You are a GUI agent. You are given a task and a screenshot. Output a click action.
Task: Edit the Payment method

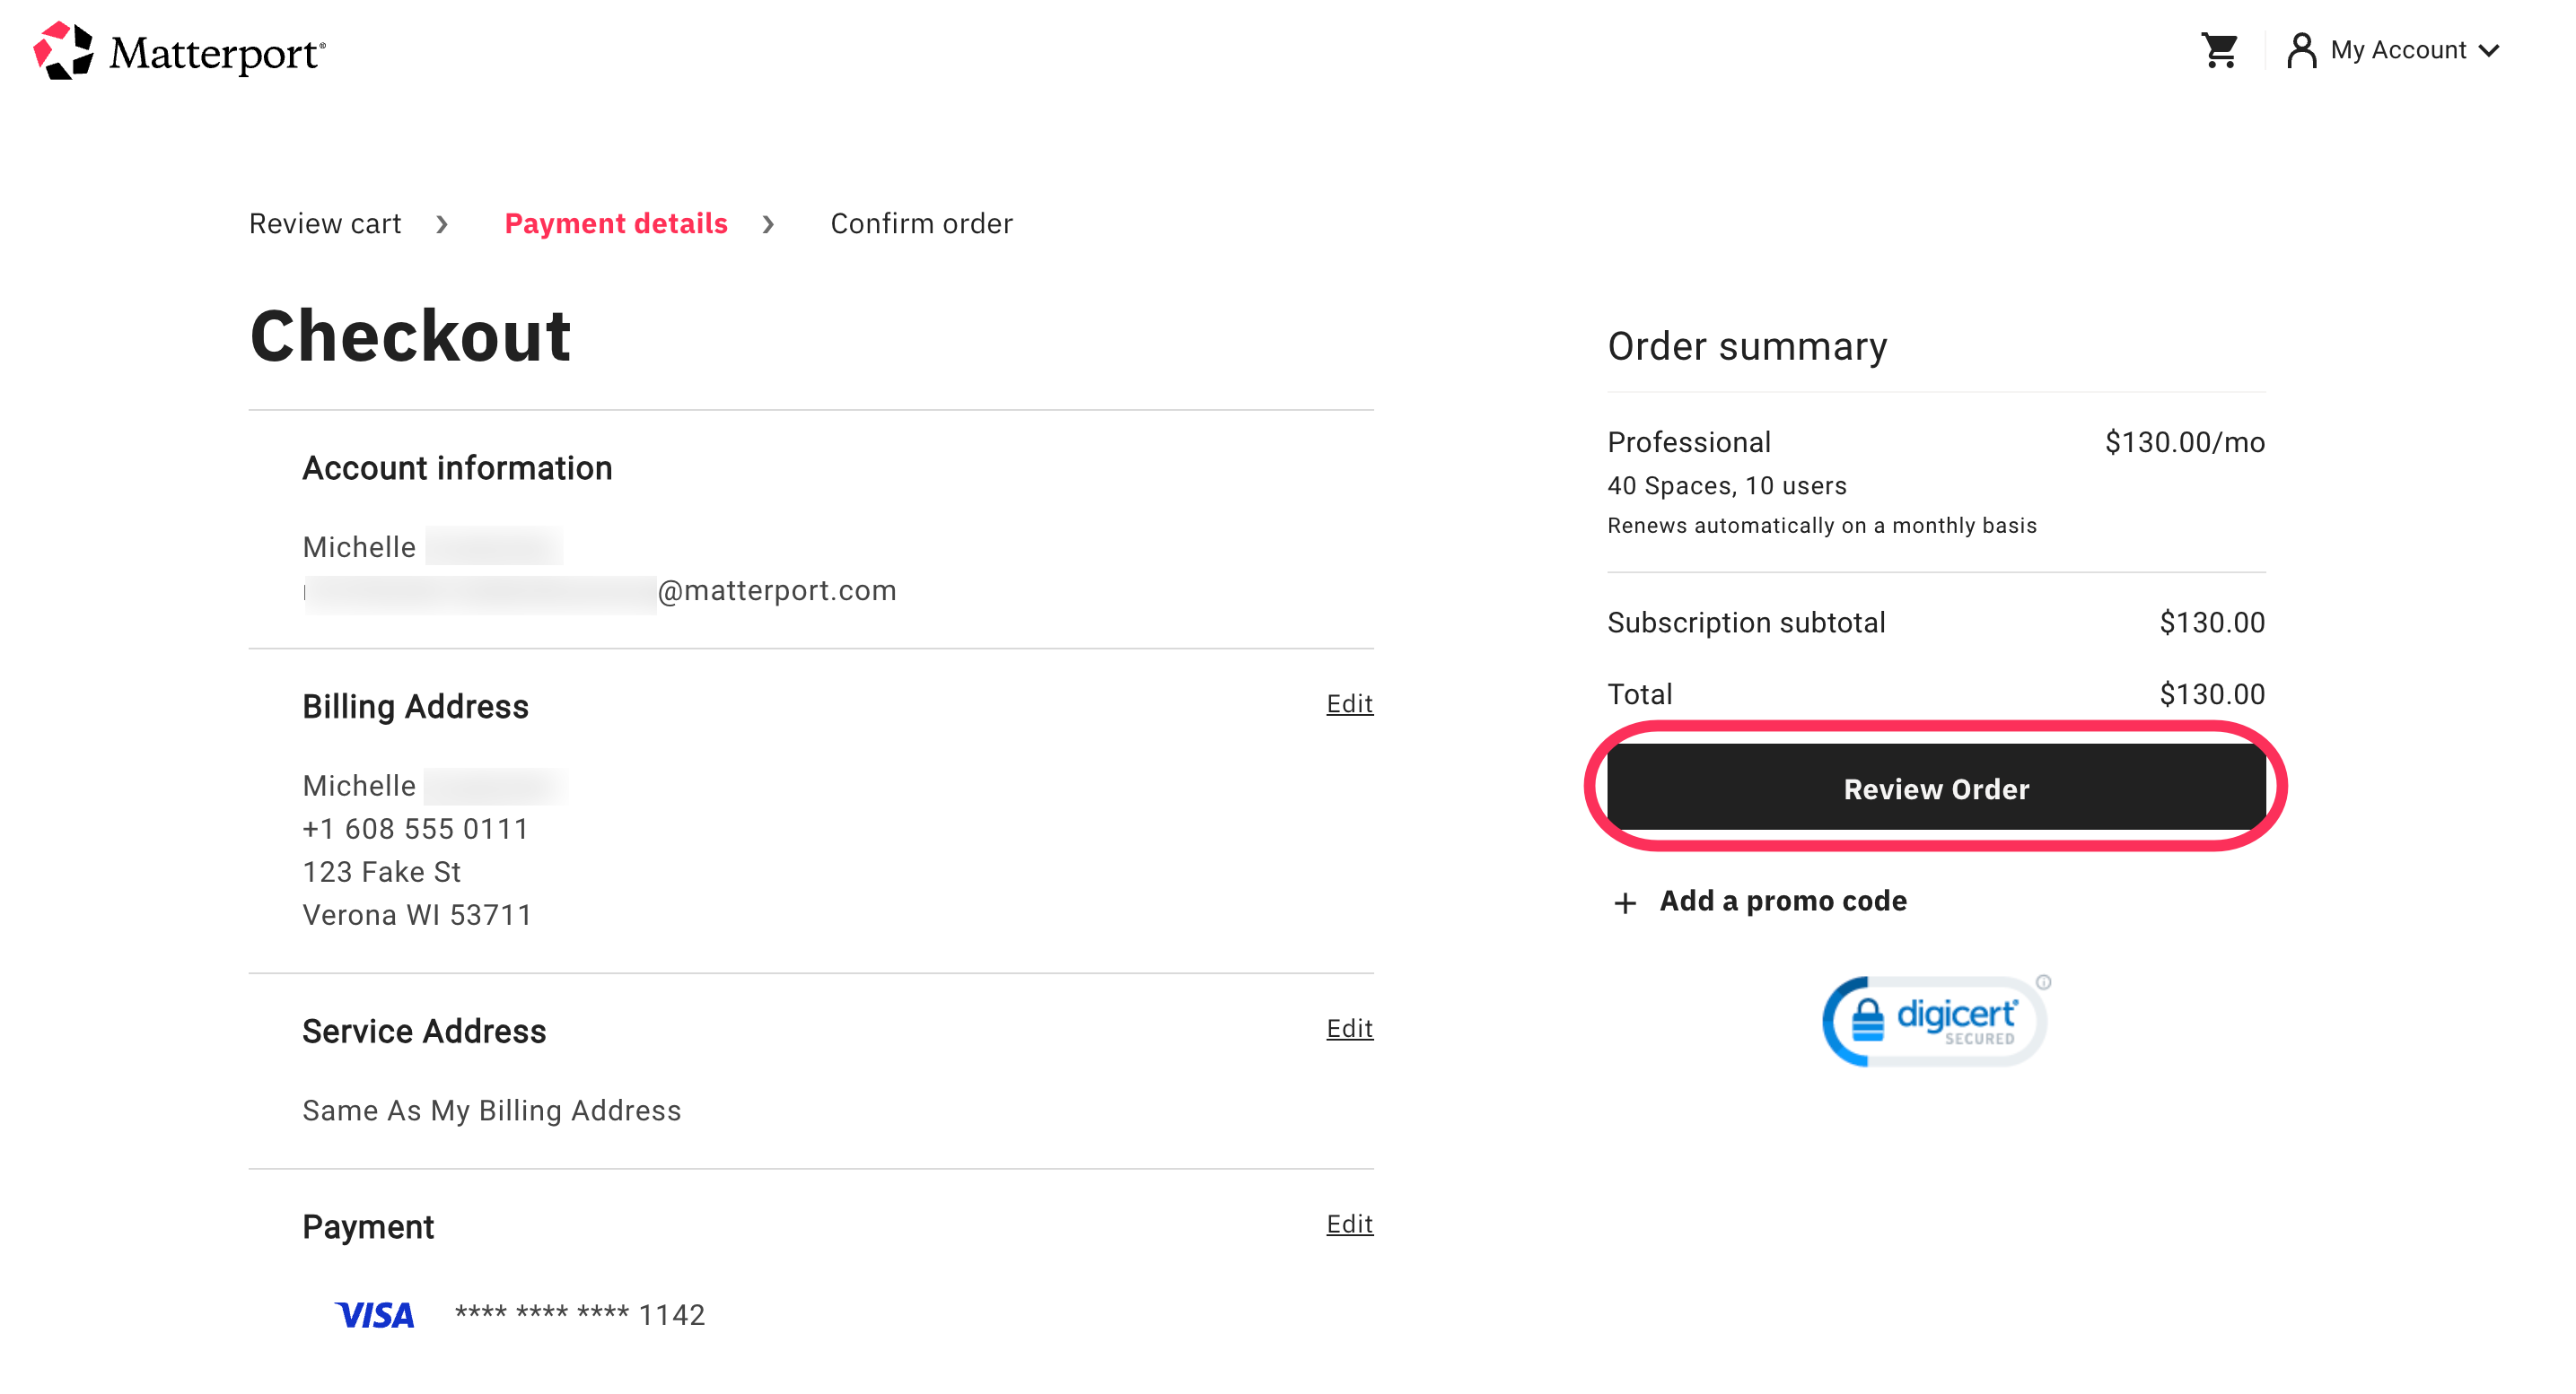[x=1348, y=1224]
